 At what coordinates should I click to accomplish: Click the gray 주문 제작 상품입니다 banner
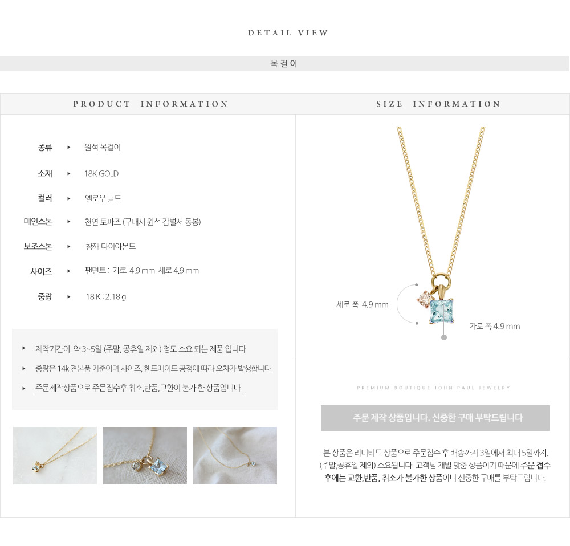(x=435, y=418)
